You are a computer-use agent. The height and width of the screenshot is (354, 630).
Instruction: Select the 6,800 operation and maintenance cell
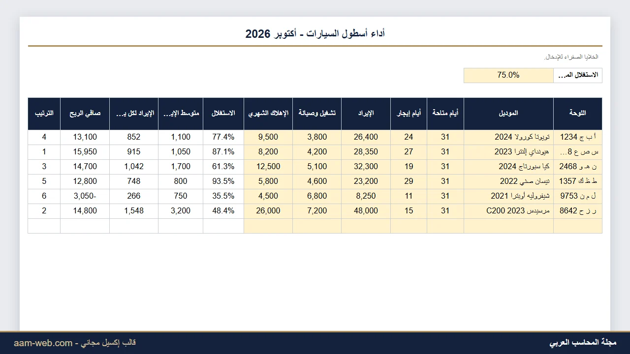tap(317, 196)
